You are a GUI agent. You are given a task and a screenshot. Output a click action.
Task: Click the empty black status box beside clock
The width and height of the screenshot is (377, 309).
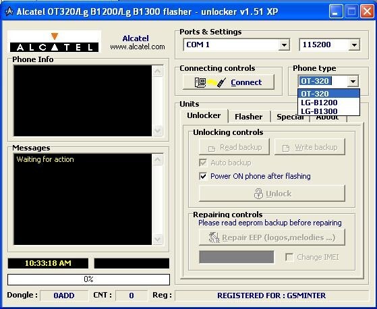click(x=132, y=263)
